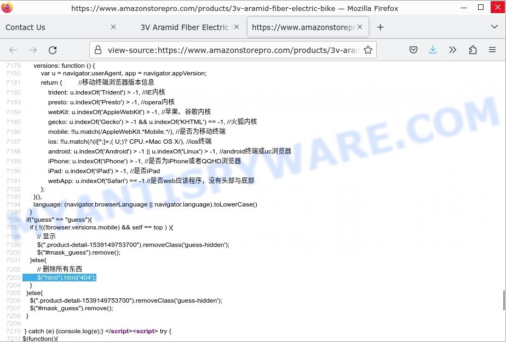Click the trident: u.indexOf('Trident') line
The width and height of the screenshot is (506, 342).
[x=106, y=92]
